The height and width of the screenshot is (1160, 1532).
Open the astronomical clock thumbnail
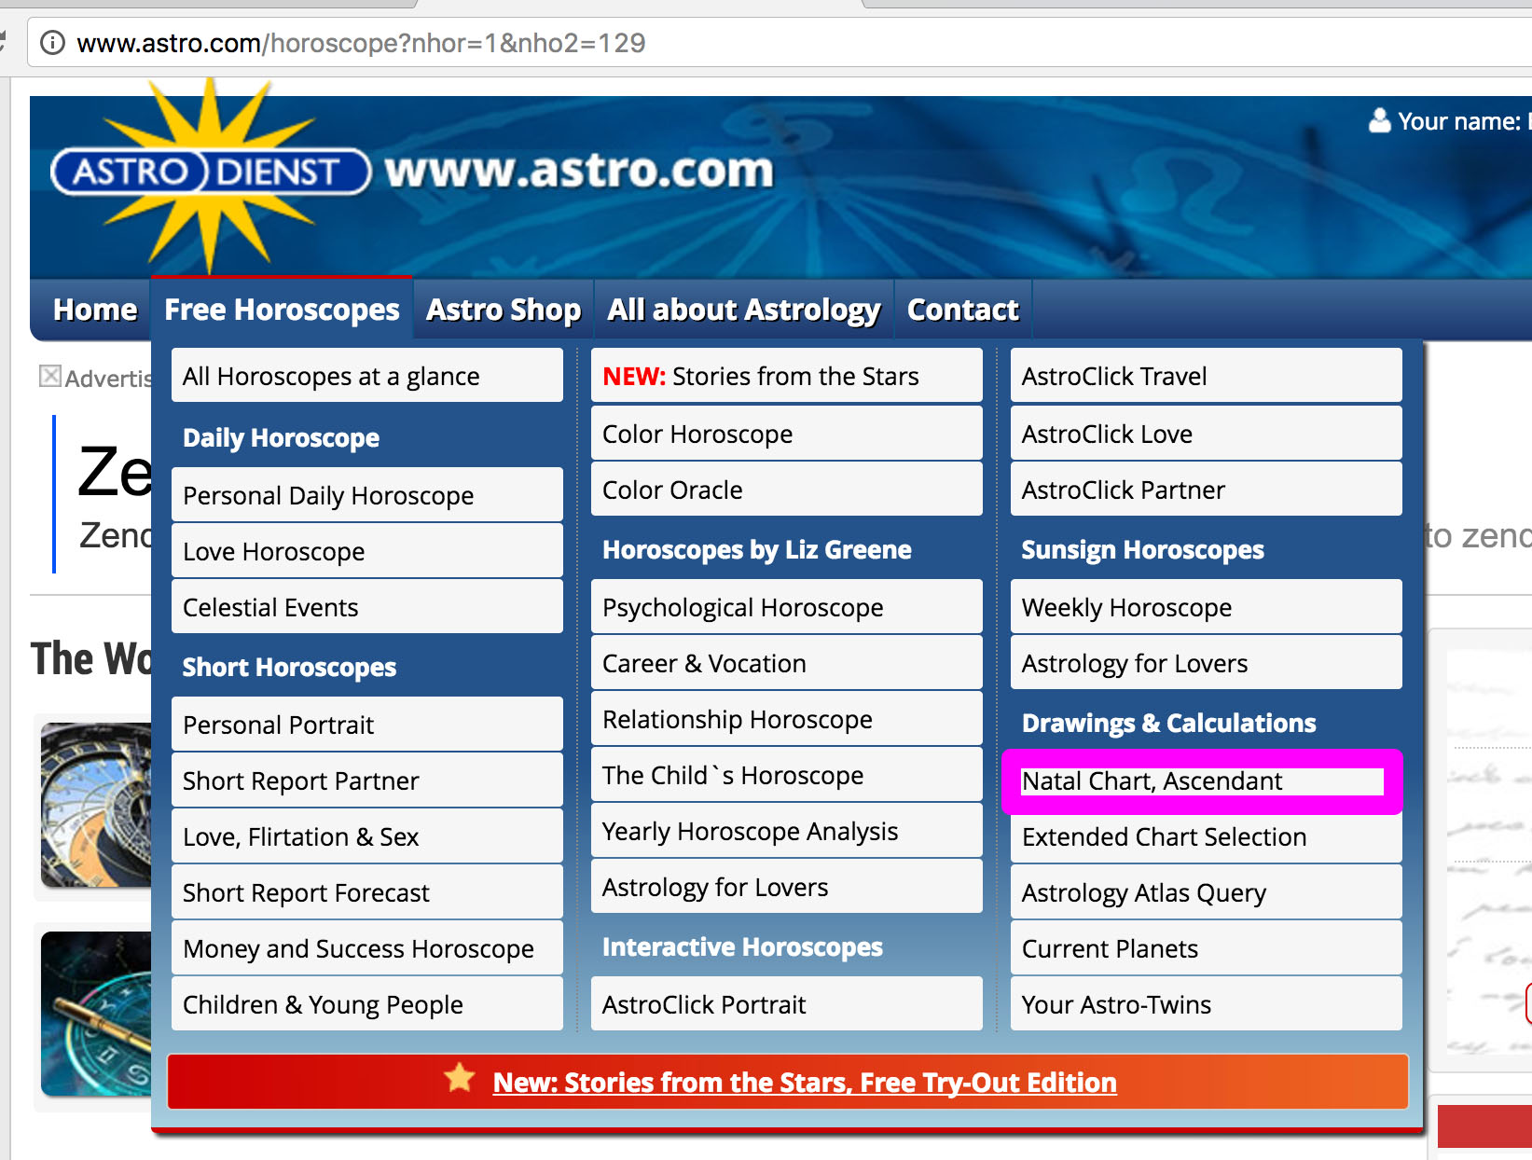(96, 806)
